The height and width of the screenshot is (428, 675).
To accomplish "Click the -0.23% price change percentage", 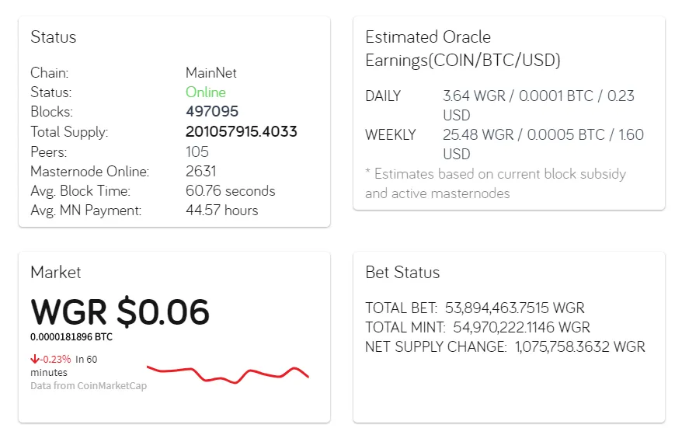I will (x=56, y=359).
